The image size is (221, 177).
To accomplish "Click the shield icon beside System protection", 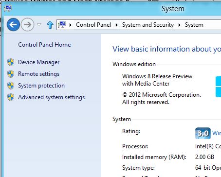I will (x=11, y=86).
